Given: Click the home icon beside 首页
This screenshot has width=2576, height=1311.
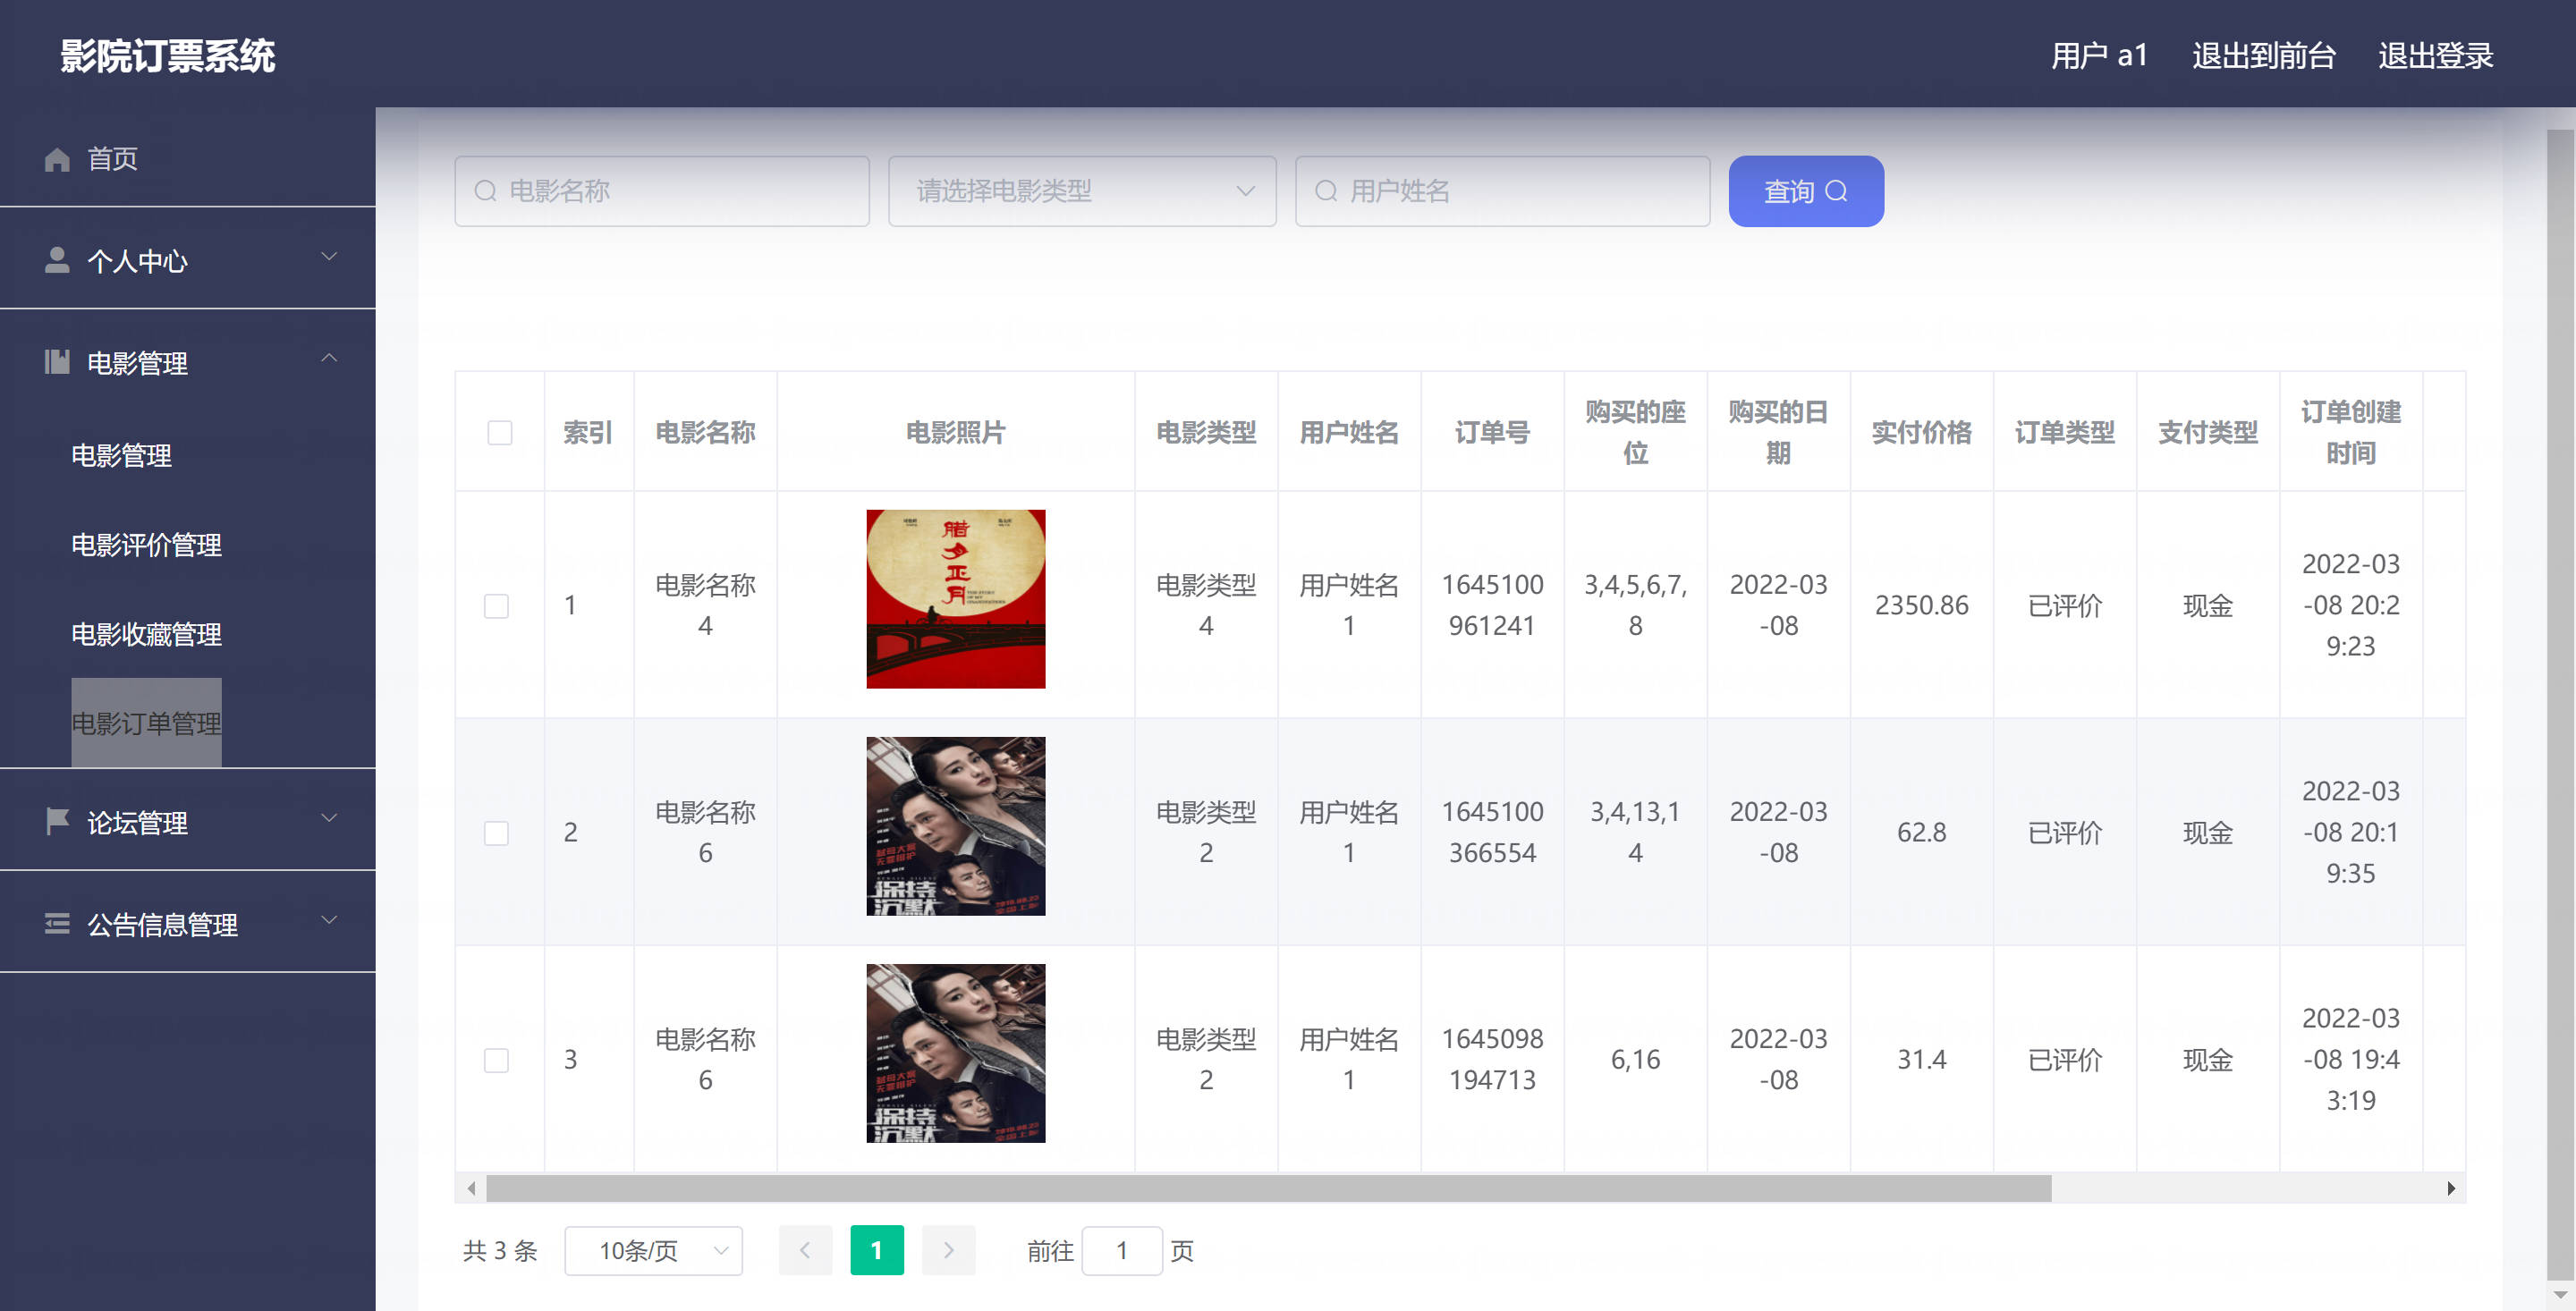Looking at the screenshot, I should point(57,159).
